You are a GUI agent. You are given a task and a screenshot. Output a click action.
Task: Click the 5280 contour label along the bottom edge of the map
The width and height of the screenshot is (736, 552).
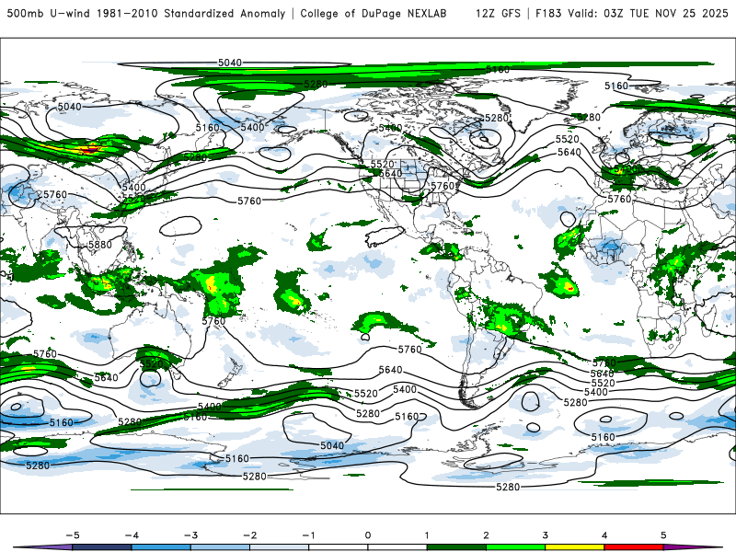point(508,487)
